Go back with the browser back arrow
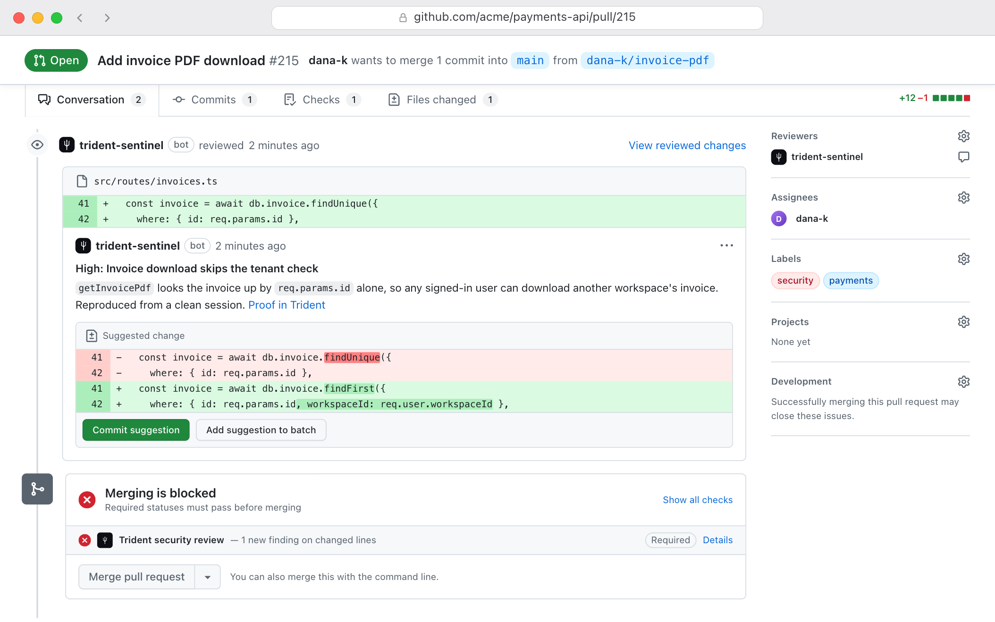 (80, 18)
